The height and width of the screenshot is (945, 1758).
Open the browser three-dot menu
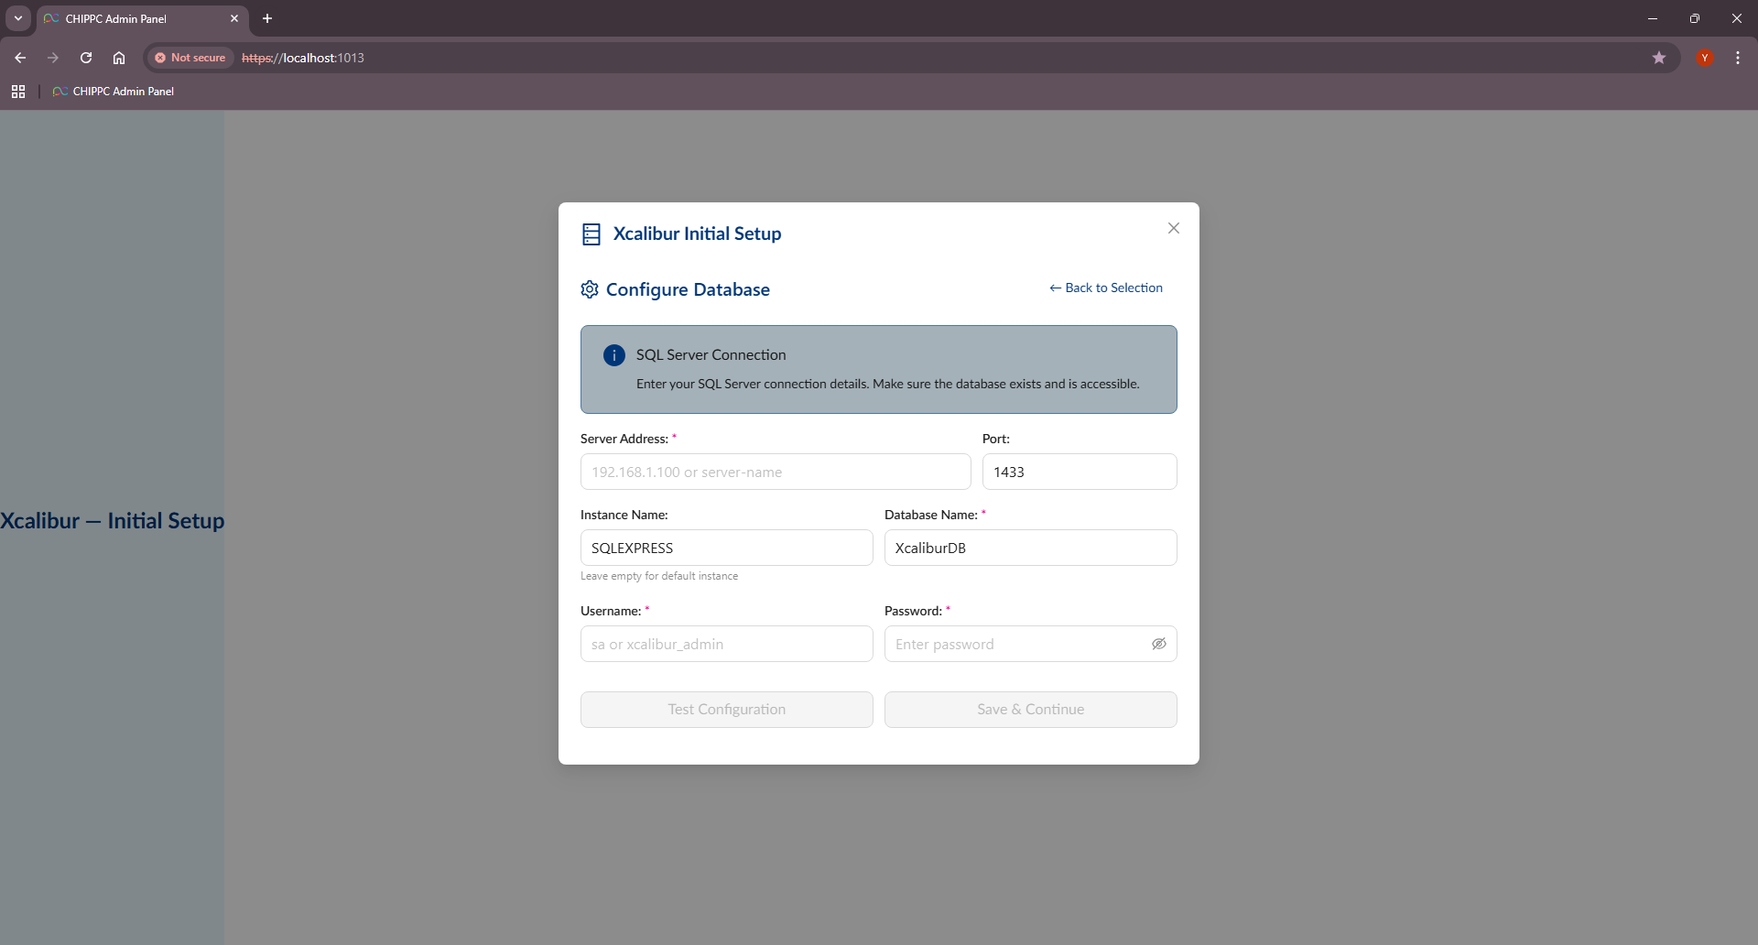1737,57
